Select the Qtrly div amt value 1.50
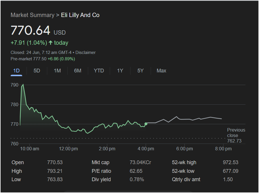This screenshot has height=193, width=259. [228, 179]
